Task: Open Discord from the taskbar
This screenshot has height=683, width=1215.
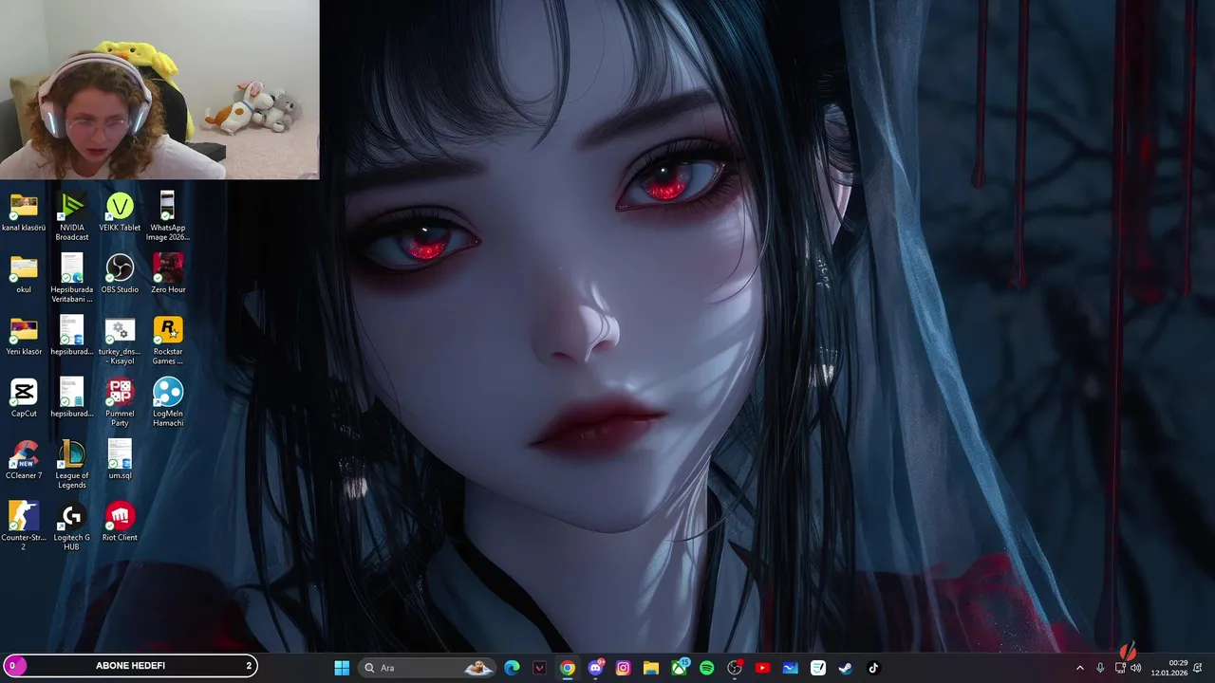Action: [x=596, y=668]
